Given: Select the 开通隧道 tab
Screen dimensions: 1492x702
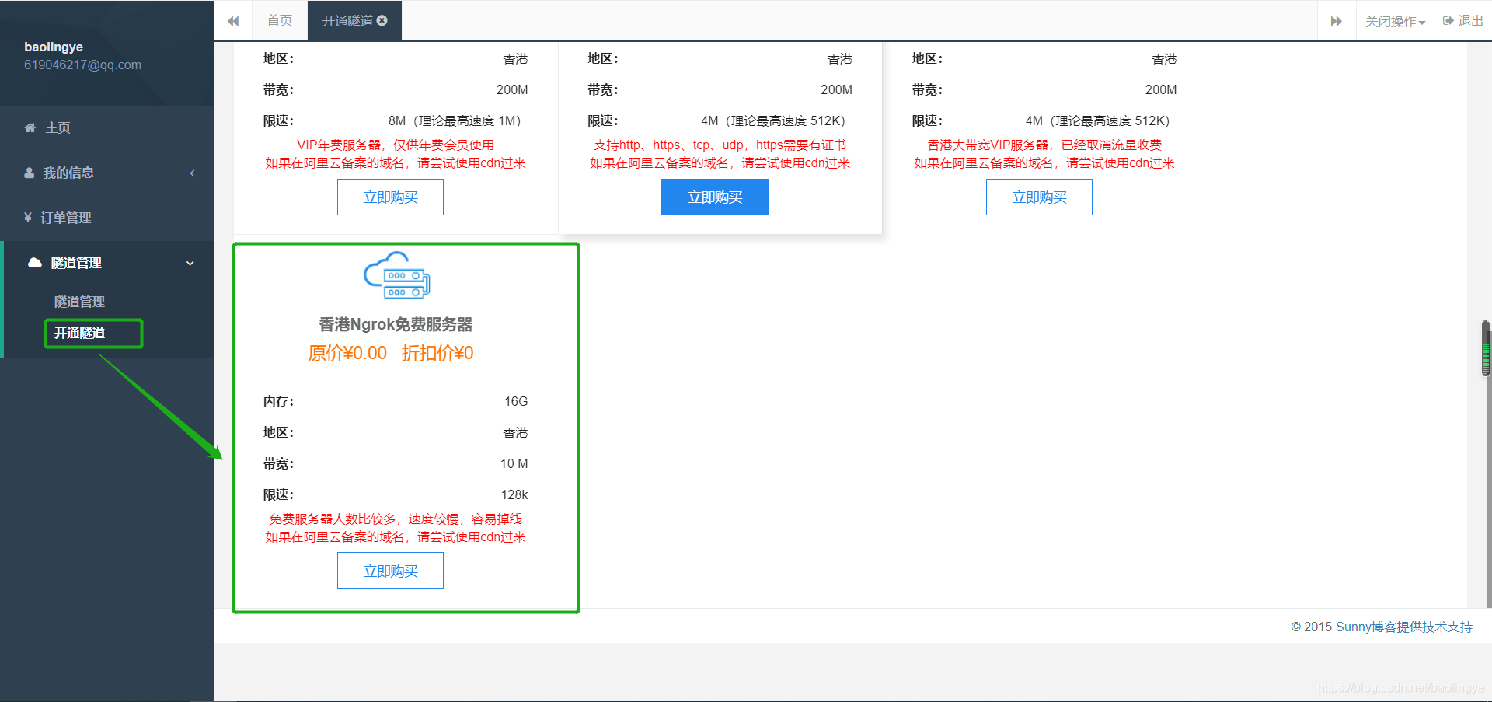Looking at the screenshot, I should pos(347,20).
